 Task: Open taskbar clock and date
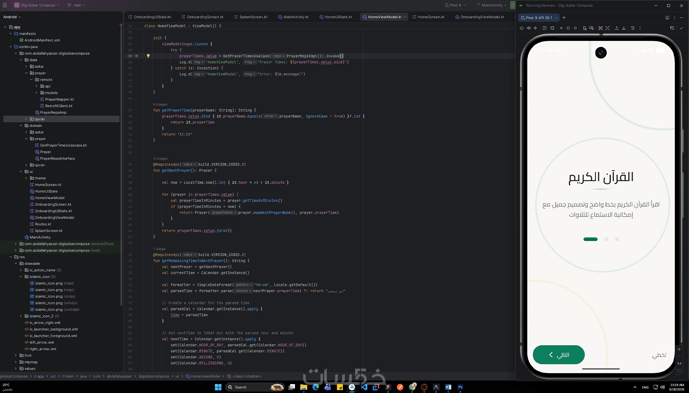click(x=677, y=387)
